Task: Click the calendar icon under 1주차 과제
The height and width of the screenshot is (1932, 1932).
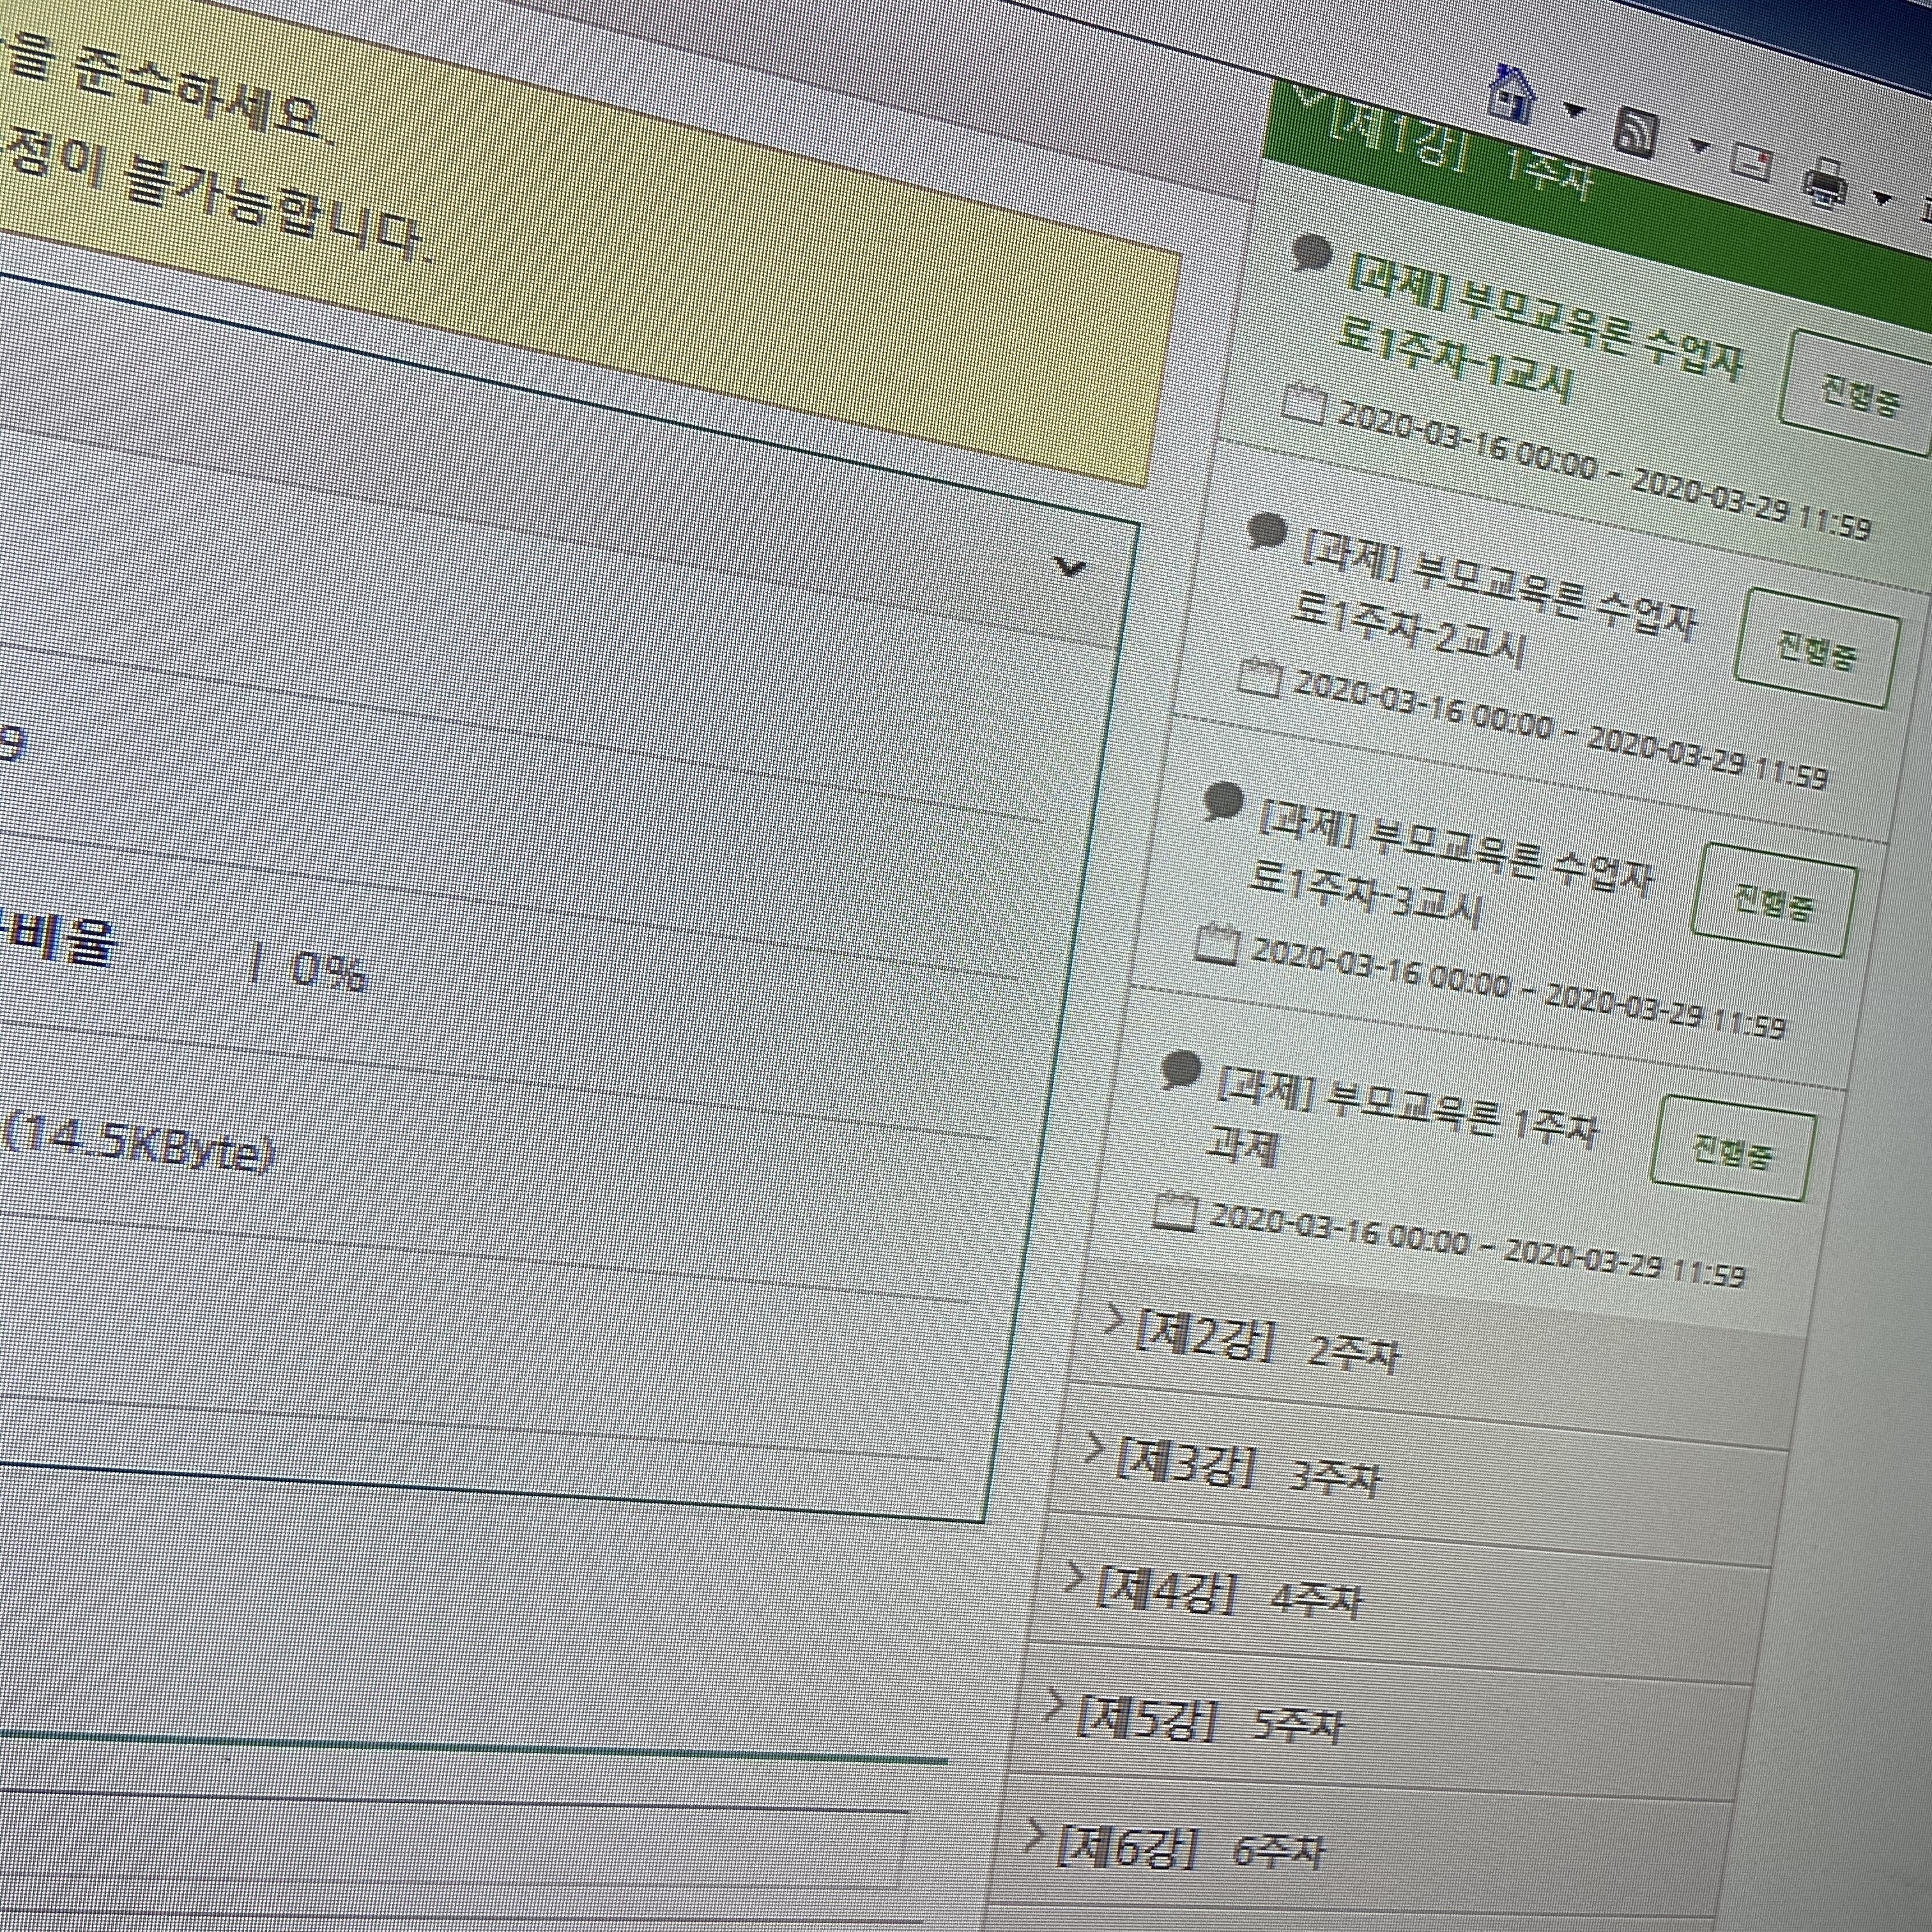Action: pos(1174,1210)
